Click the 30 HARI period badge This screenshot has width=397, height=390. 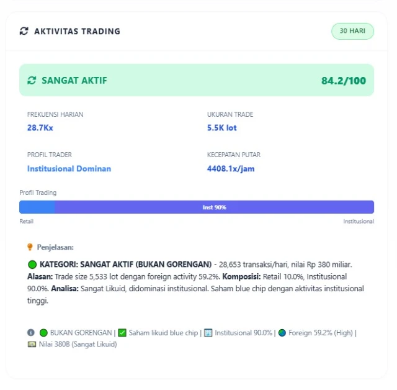pyautogui.click(x=352, y=31)
